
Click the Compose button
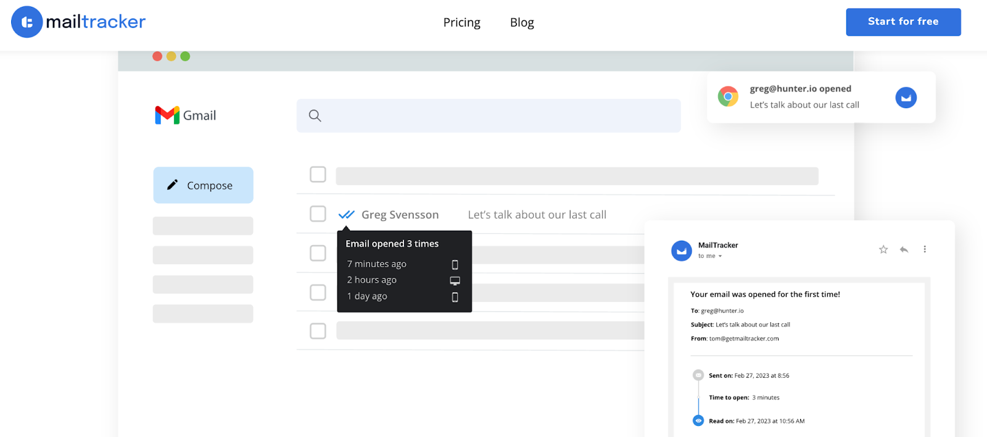[x=203, y=185]
